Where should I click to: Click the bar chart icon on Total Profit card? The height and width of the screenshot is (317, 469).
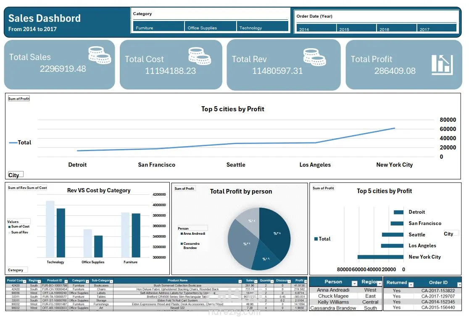(x=442, y=65)
